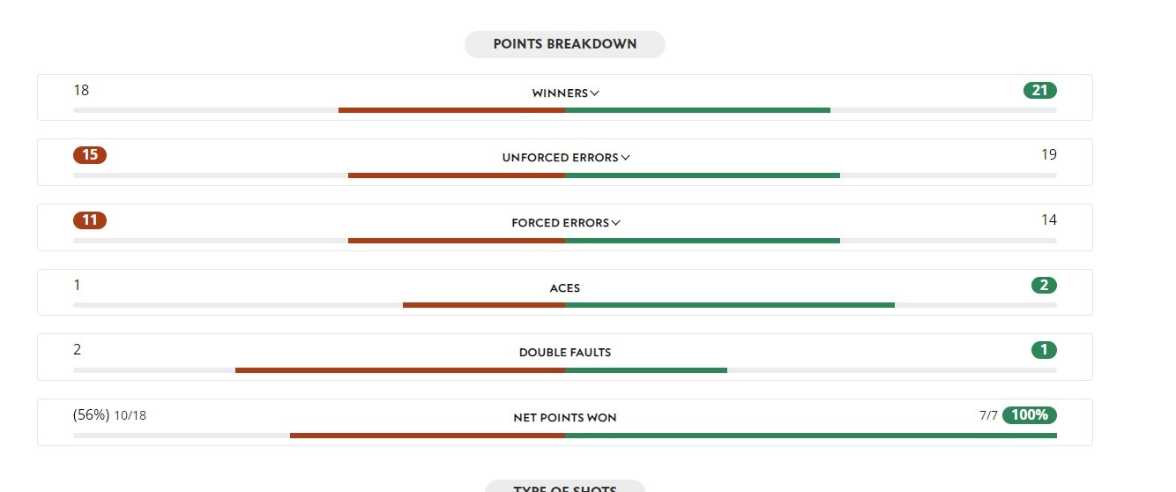Image resolution: width=1176 pixels, height=492 pixels.
Task: Click the green Aces bar segment
Action: click(x=729, y=305)
